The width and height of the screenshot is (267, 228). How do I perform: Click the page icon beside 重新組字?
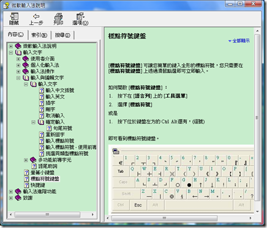coord(42,134)
